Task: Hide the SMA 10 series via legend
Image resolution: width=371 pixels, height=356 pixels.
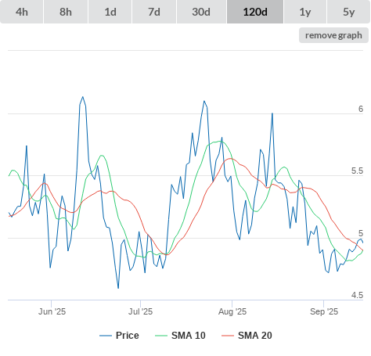Action: pyautogui.click(x=189, y=336)
